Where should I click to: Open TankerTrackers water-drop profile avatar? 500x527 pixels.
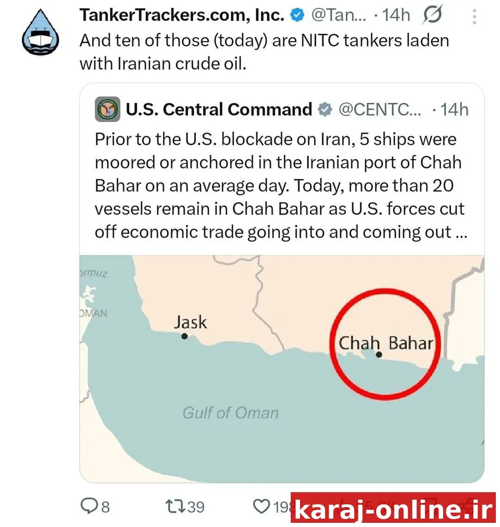pyautogui.click(x=40, y=32)
